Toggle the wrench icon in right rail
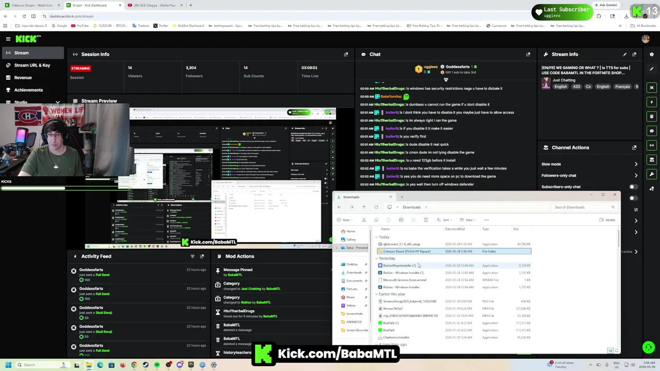Viewport: 660px width, 371px height. coord(652,174)
